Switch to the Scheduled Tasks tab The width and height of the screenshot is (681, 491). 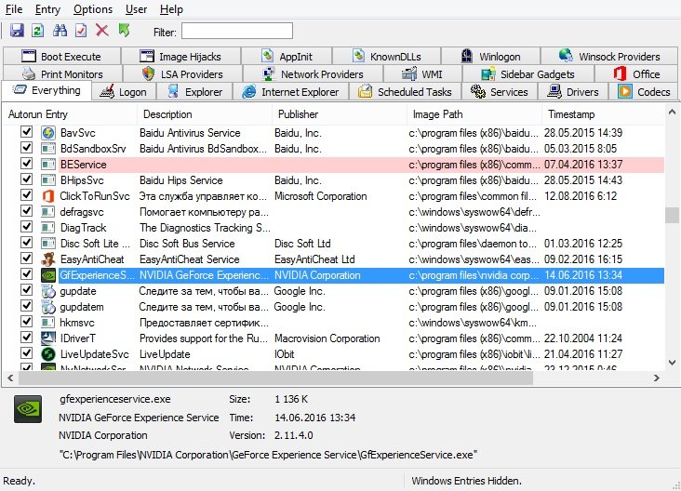point(405,92)
